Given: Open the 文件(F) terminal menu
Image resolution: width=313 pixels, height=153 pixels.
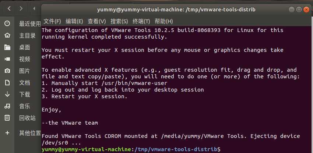Looking at the screenshot, I should pos(52,21).
